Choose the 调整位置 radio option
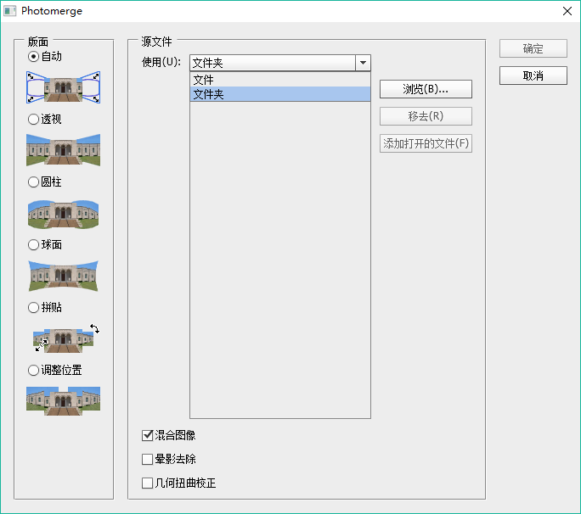This screenshot has width=581, height=514. click(33, 370)
